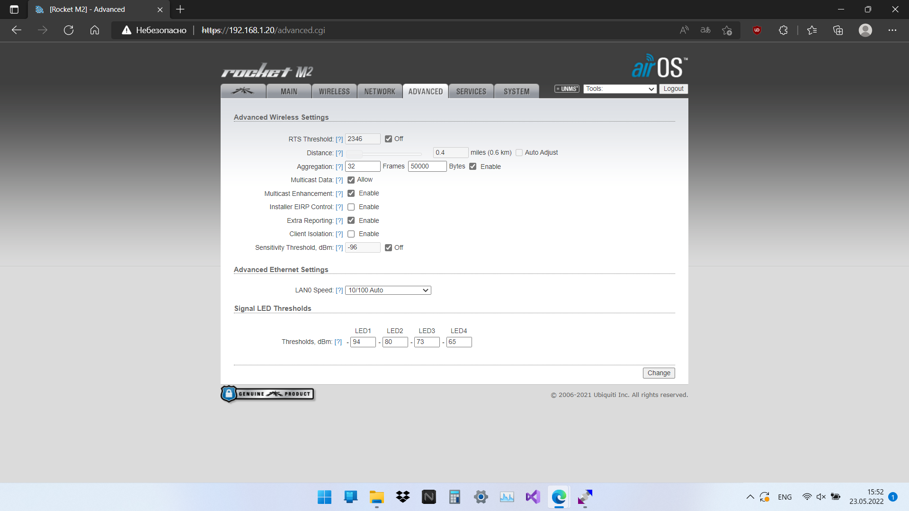This screenshot has height=511, width=909.
Task: Open Notion from the taskbar
Action: [x=428, y=497]
